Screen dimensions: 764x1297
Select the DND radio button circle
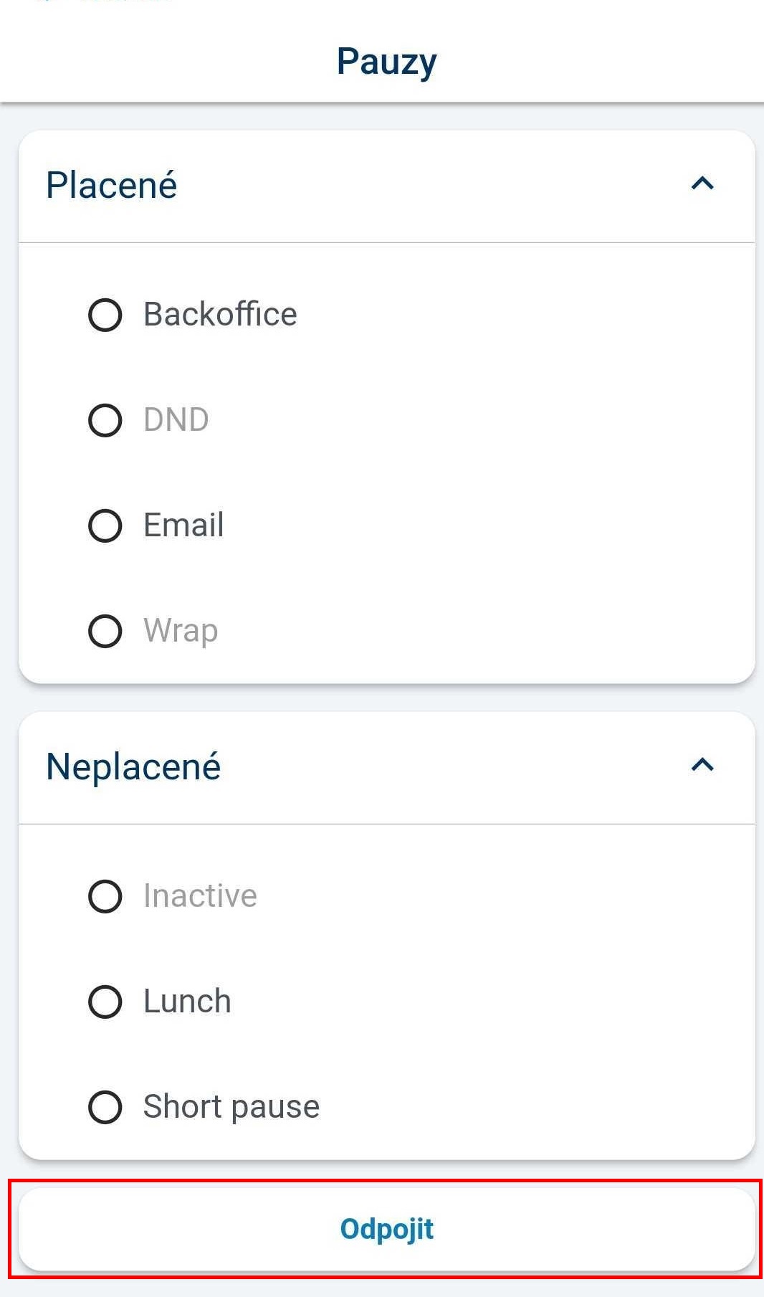coord(105,420)
